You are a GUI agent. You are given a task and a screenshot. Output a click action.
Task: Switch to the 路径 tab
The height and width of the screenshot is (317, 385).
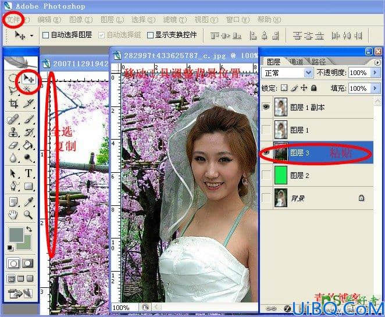[x=319, y=62]
